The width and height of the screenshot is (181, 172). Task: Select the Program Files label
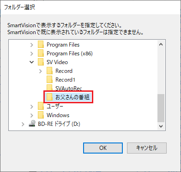coord(63,45)
